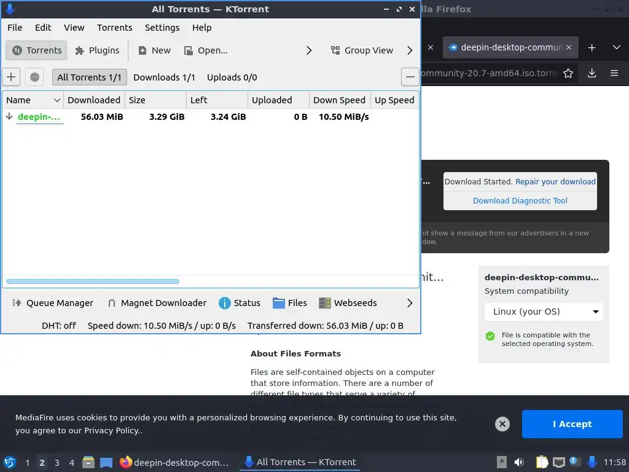Open the File menu

pyautogui.click(x=15, y=28)
